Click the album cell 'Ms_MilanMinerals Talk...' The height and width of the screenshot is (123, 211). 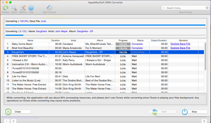[x=100, y=44]
